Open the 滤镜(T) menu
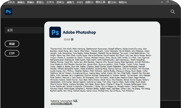 coord(70,2)
